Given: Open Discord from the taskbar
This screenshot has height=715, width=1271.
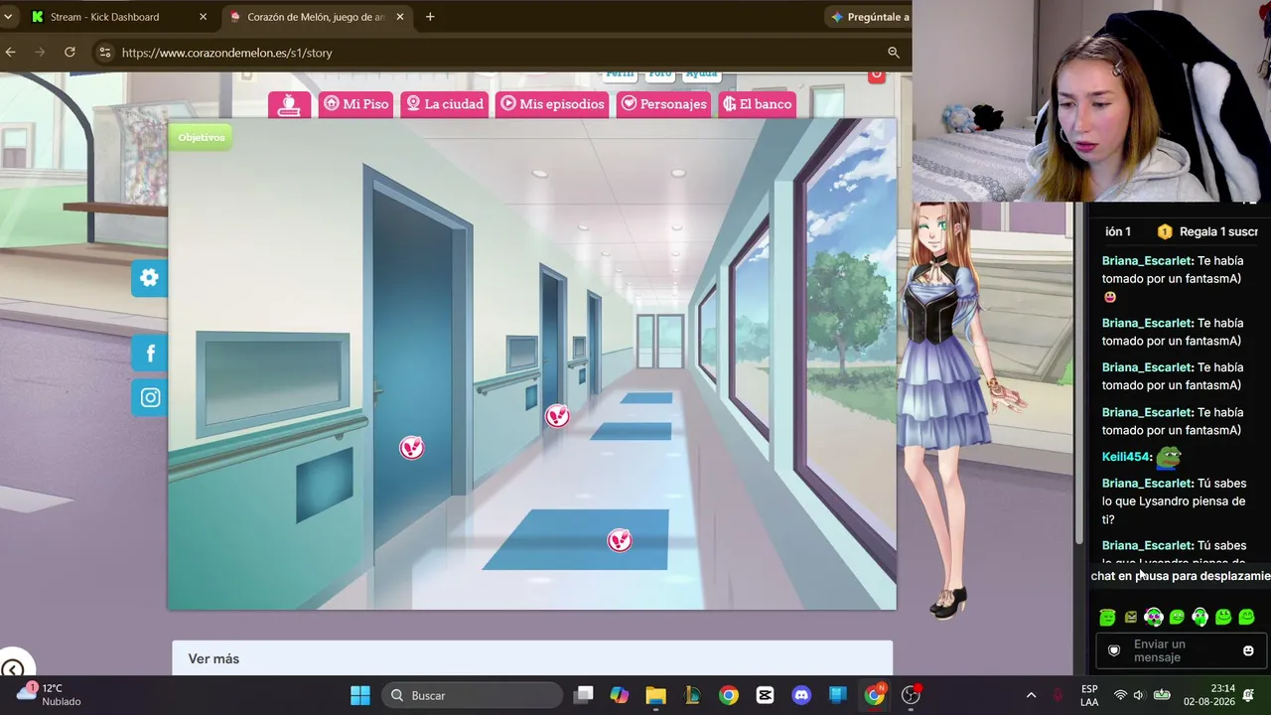Looking at the screenshot, I should [x=801, y=695].
